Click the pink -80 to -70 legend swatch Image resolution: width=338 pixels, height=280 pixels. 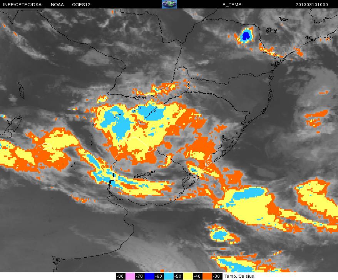[x=130, y=276]
